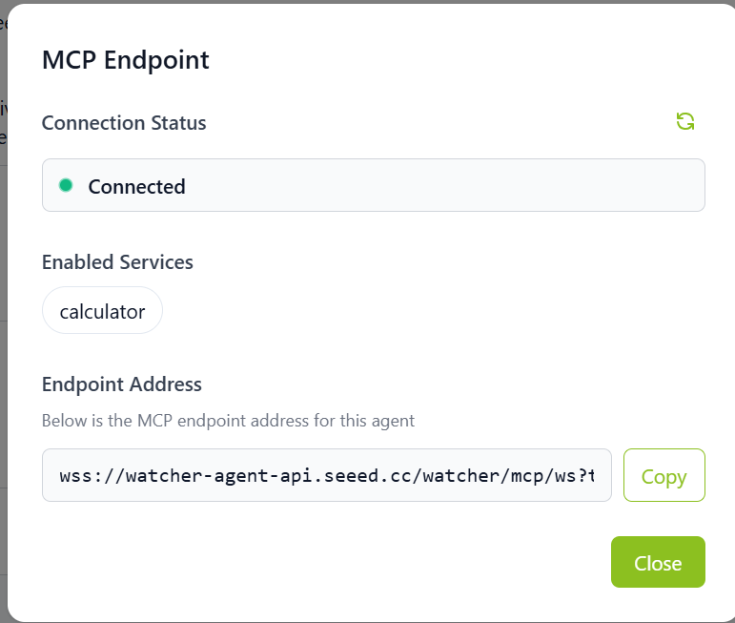Click inside the endpoint address field

pos(326,475)
